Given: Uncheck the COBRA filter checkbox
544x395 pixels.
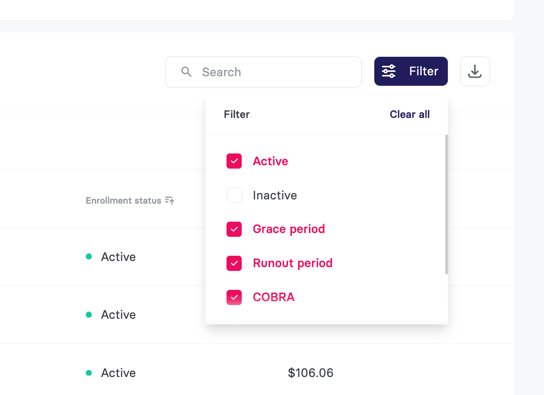Looking at the screenshot, I should point(234,297).
